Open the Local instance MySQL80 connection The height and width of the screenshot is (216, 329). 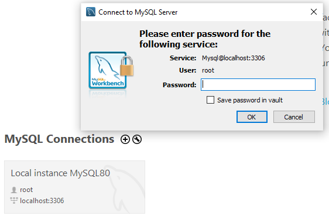click(x=74, y=187)
